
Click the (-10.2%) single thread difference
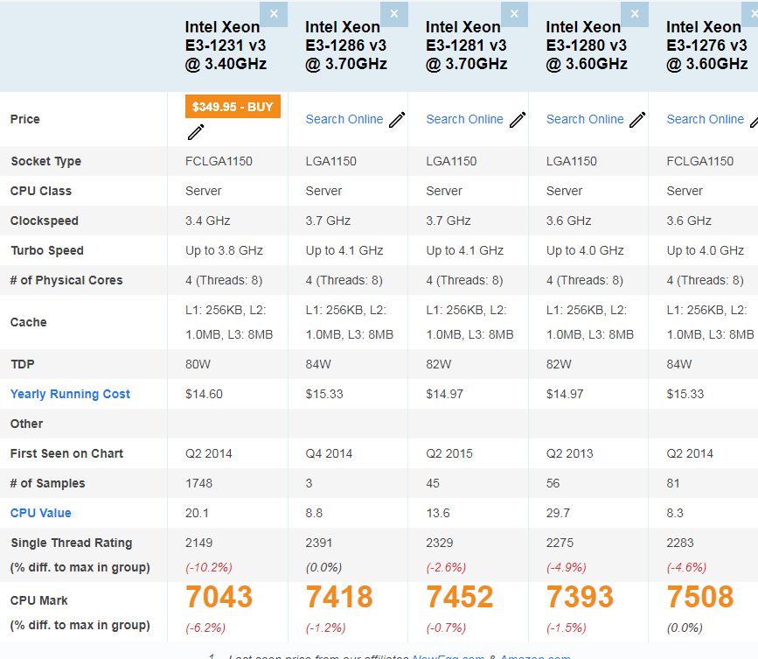(209, 567)
